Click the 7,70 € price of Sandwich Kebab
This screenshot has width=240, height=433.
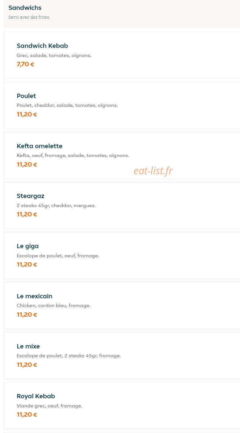(x=25, y=64)
